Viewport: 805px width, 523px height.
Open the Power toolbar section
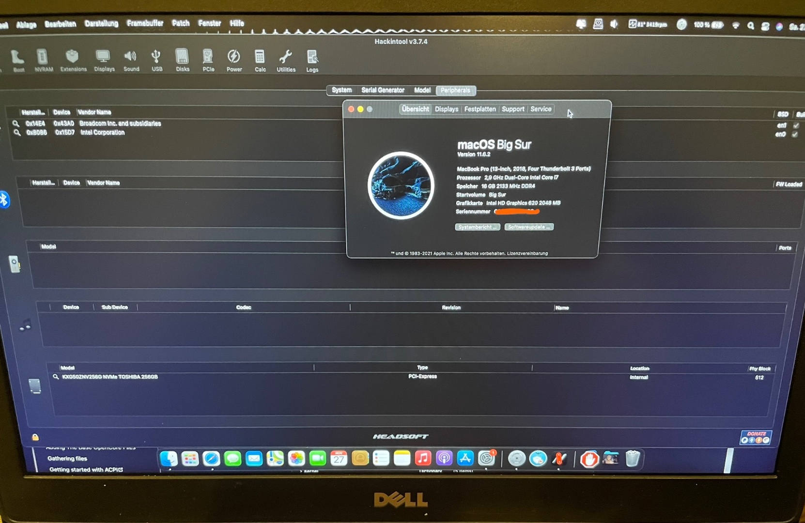click(x=234, y=61)
